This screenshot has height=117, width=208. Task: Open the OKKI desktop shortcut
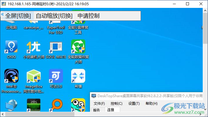click(11, 47)
